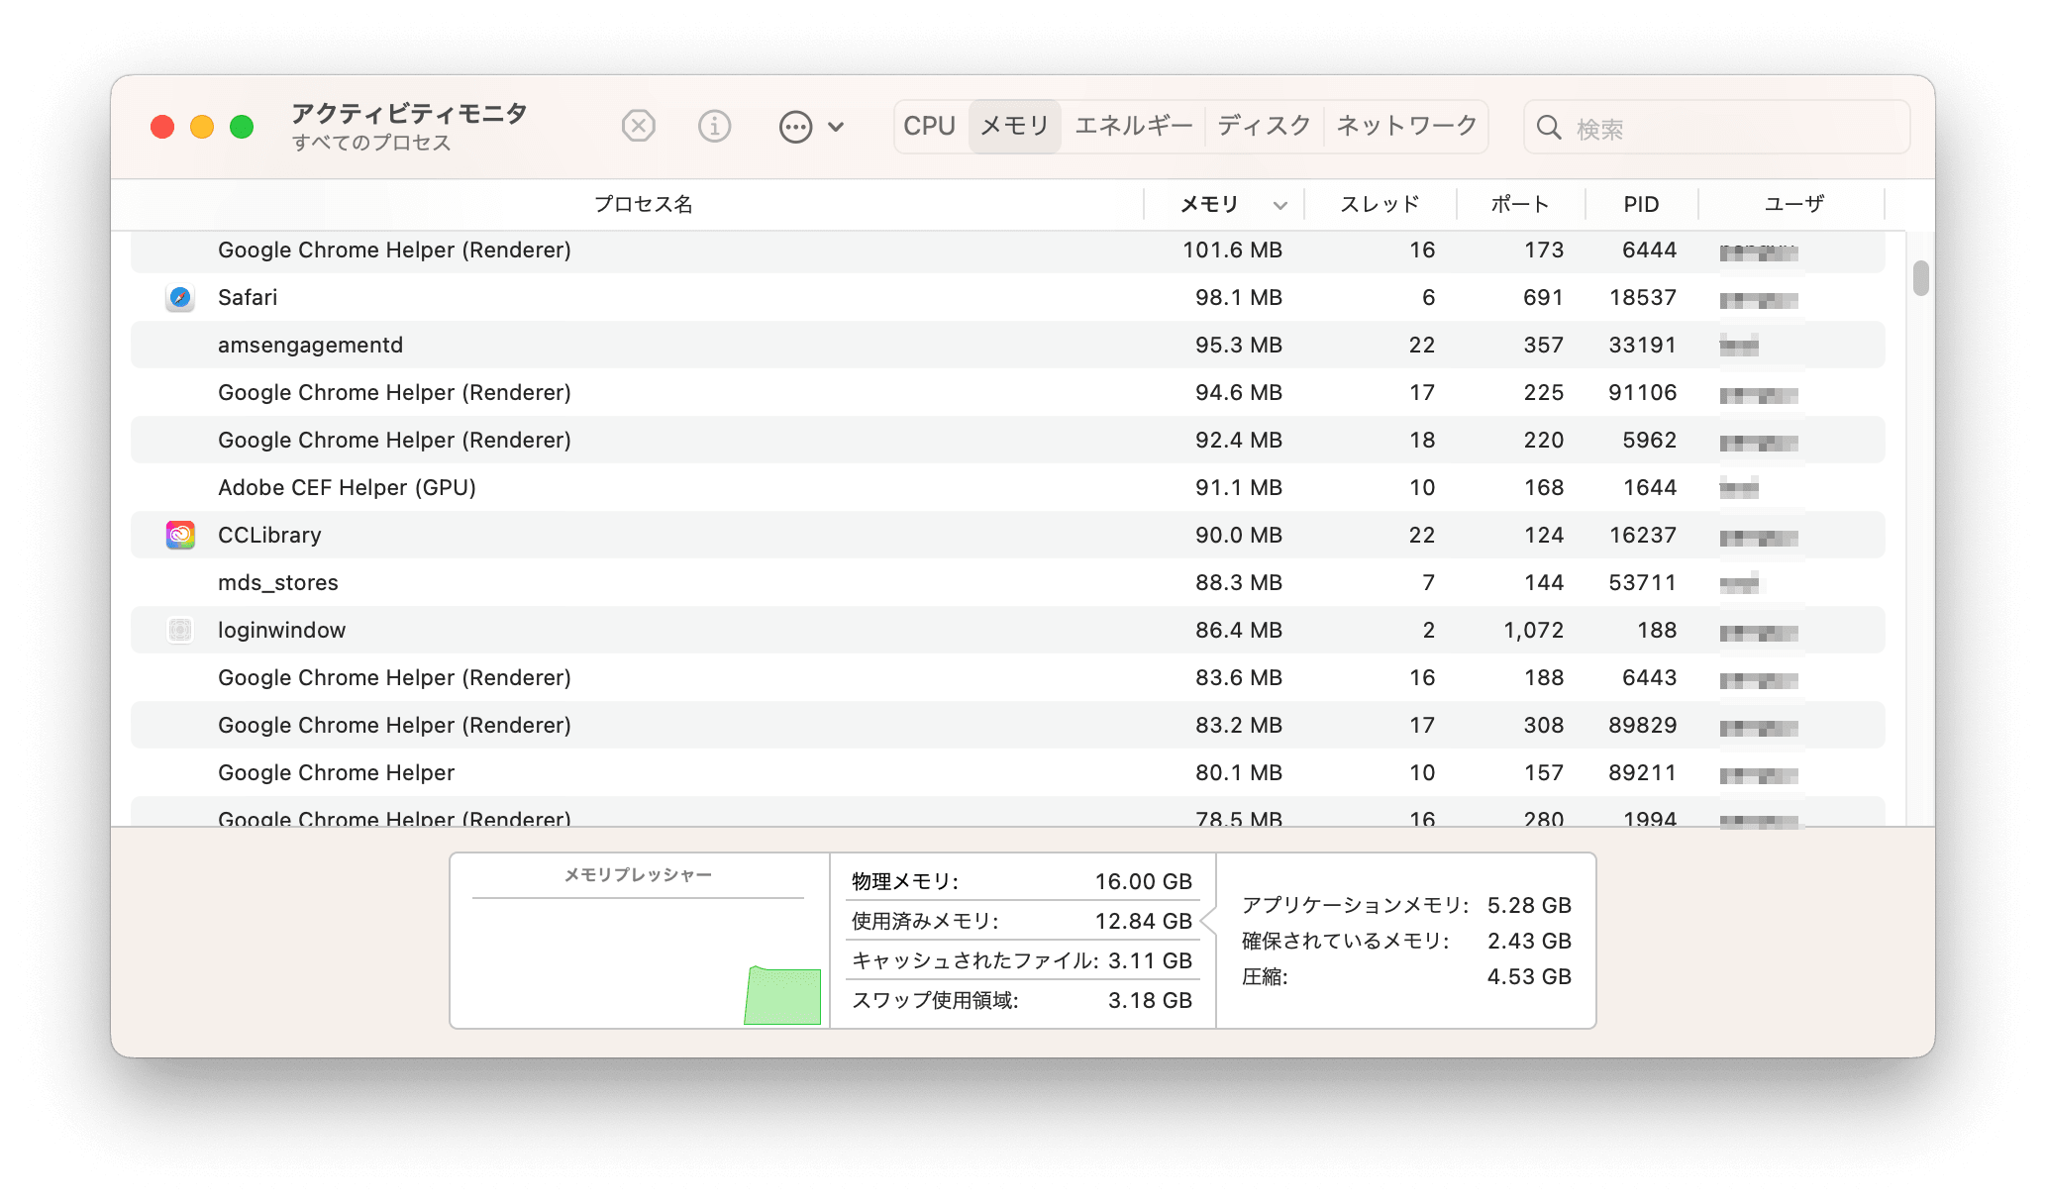Click the vertical scrollbar thumb
Viewport: 2046px width, 1204px height.
coord(1921,278)
